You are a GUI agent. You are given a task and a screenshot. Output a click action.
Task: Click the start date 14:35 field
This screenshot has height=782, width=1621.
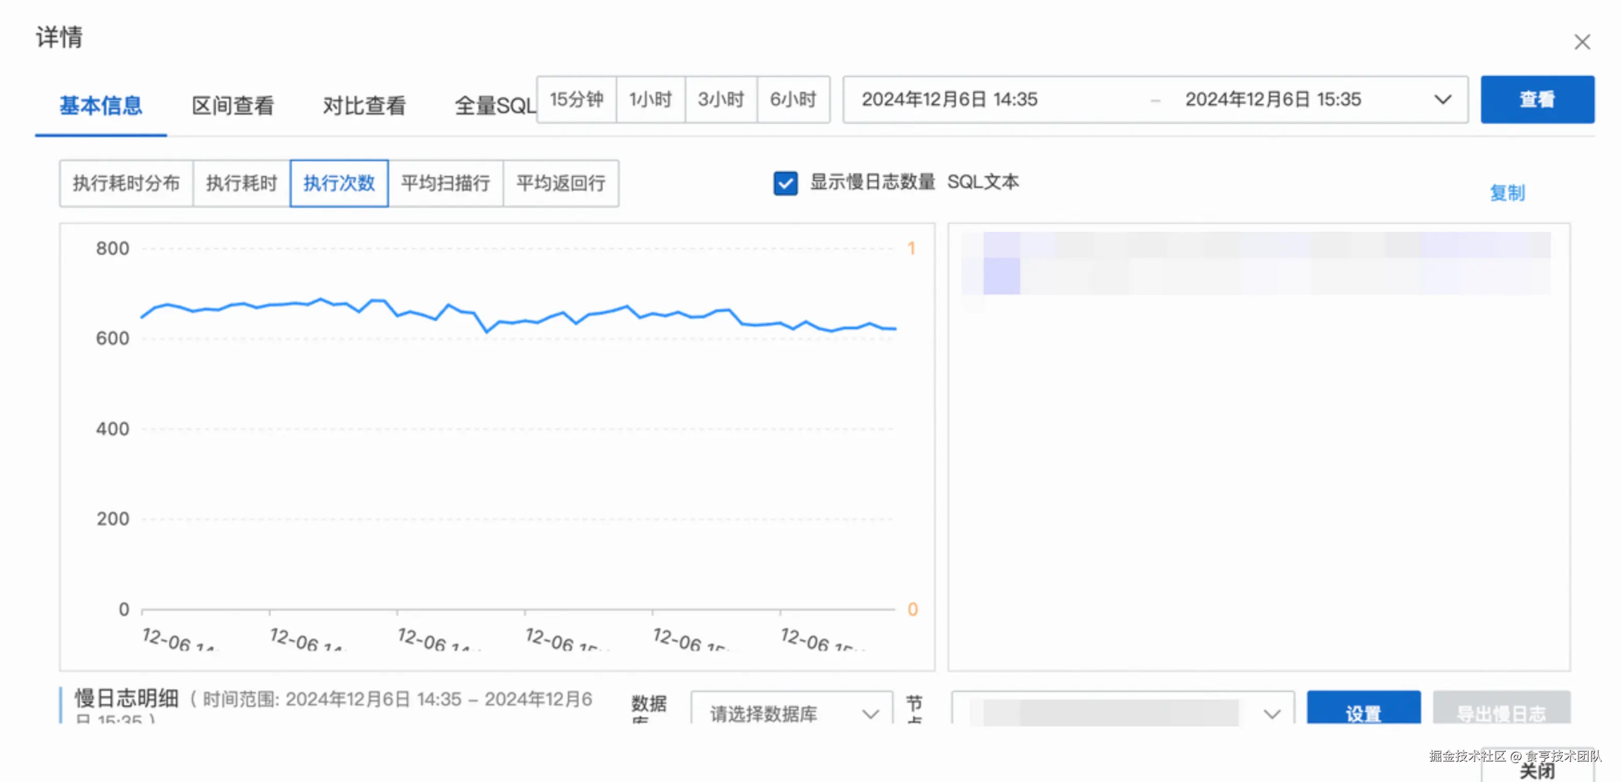click(949, 99)
